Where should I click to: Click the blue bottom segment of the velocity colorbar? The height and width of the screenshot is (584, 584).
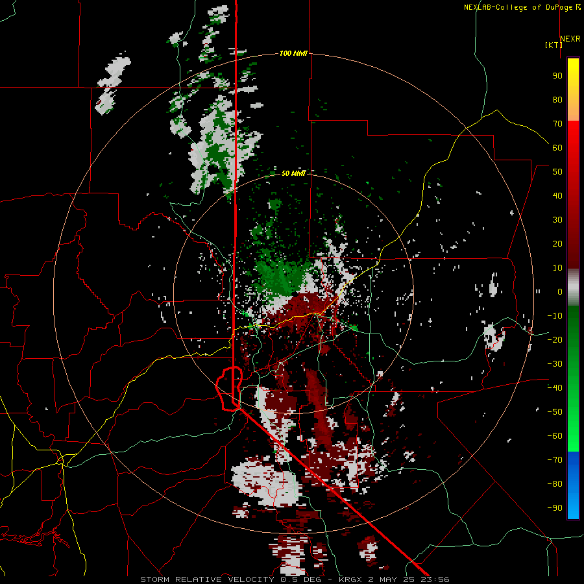(573, 485)
